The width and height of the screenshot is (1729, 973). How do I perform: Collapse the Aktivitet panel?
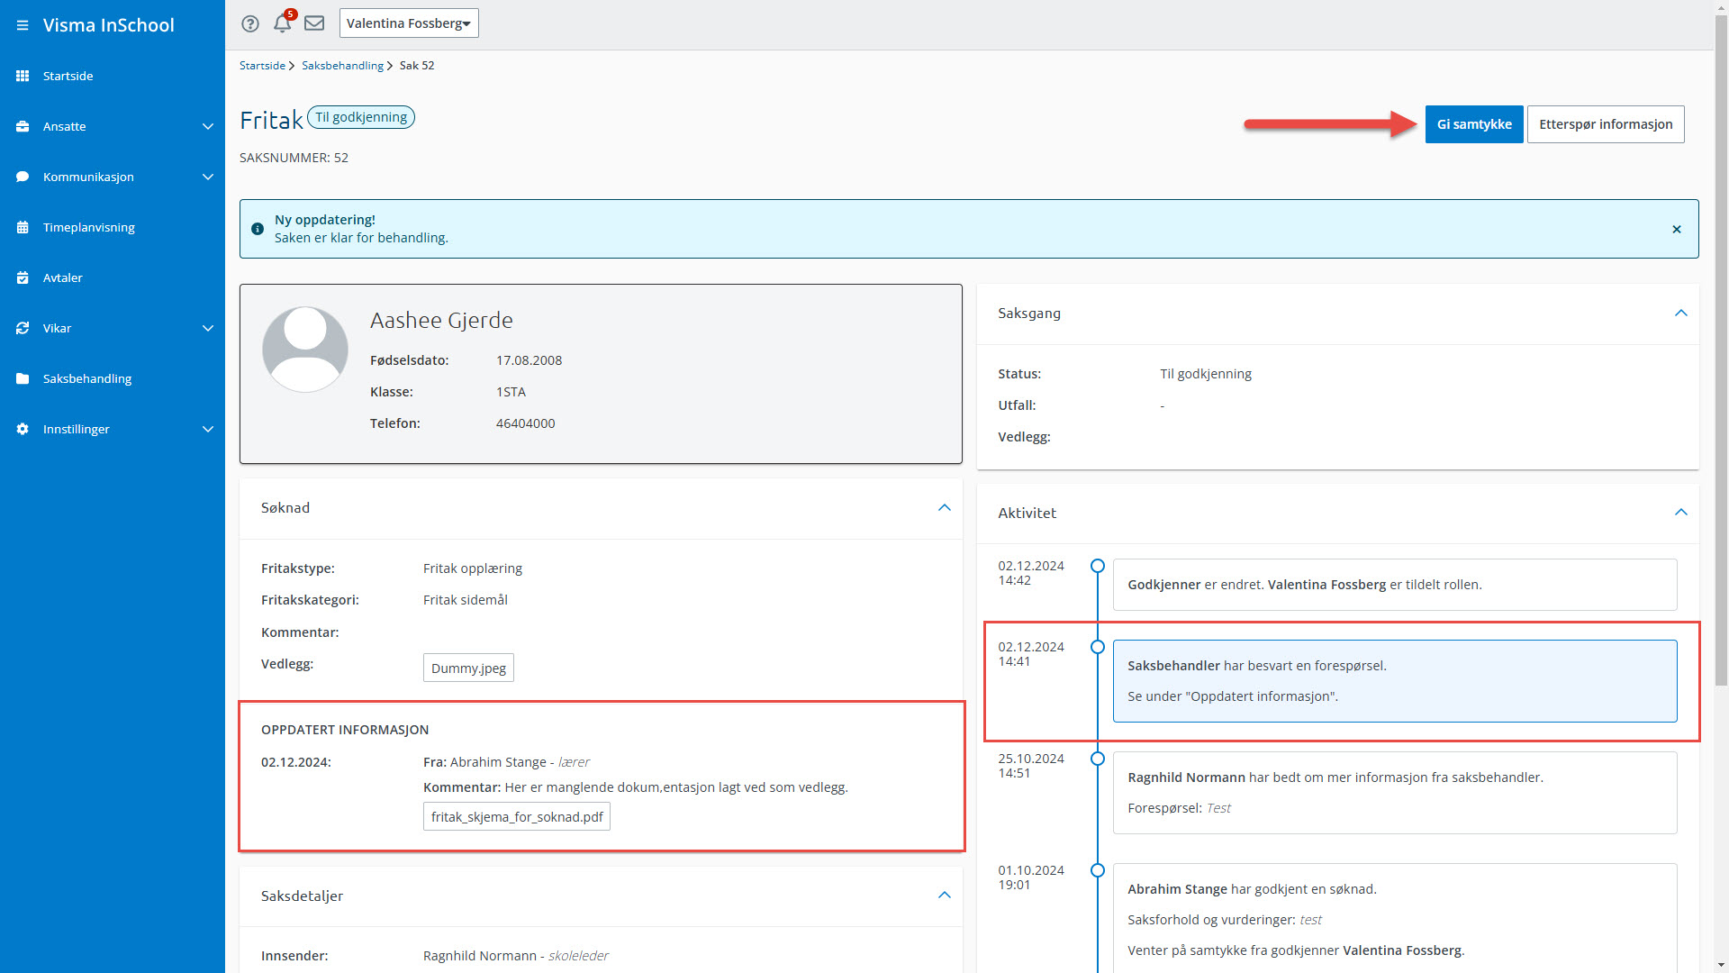[1680, 513]
